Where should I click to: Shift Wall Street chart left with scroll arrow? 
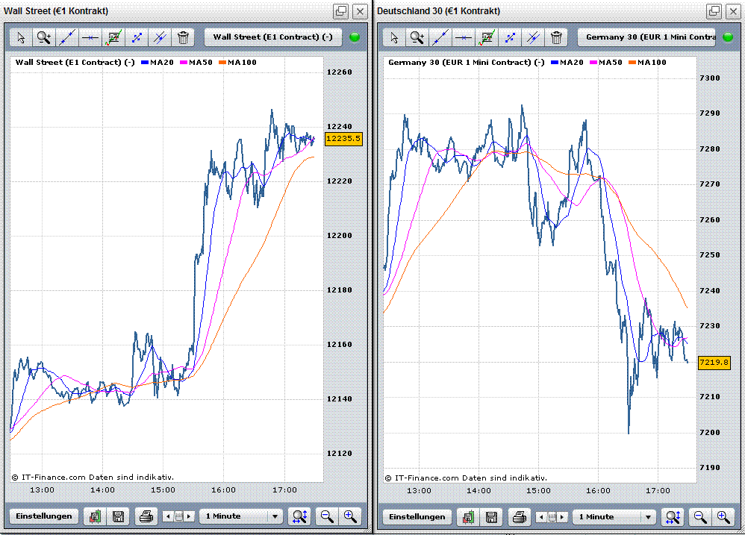click(167, 516)
